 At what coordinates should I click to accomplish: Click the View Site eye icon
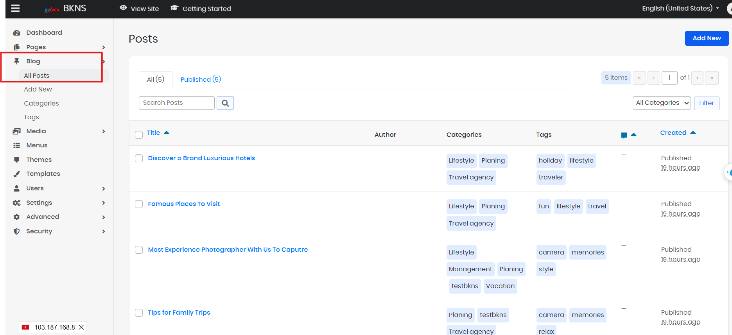pyautogui.click(x=123, y=8)
